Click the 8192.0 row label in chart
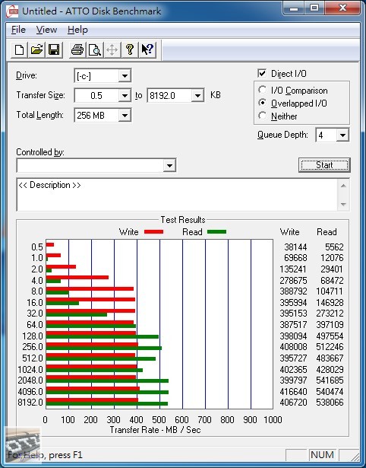This screenshot has width=366, height=468. tap(30, 403)
